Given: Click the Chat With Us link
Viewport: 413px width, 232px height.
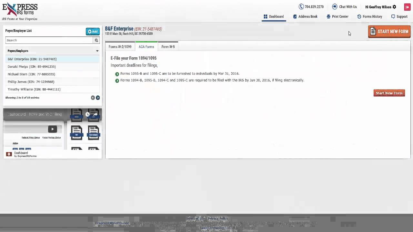Looking at the screenshot, I should coord(348,7).
